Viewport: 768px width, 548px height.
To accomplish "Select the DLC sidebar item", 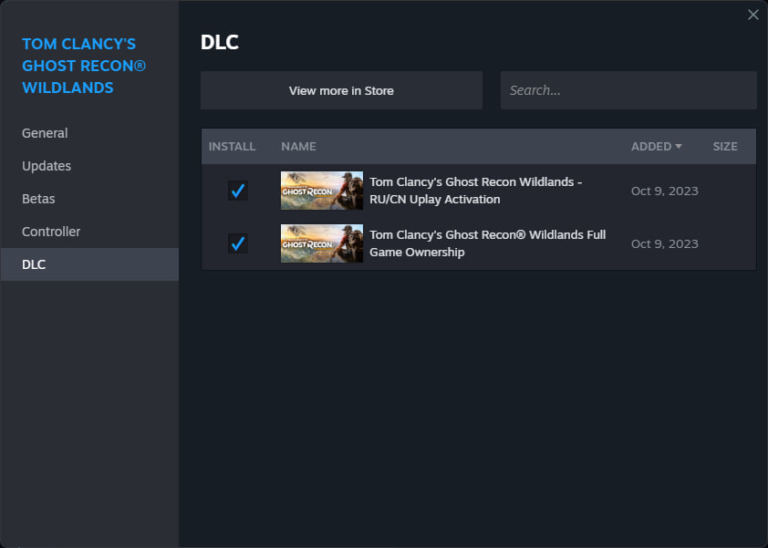I will tap(89, 264).
